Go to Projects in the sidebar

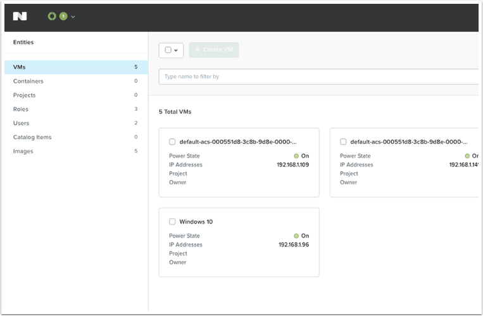tap(25, 95)
